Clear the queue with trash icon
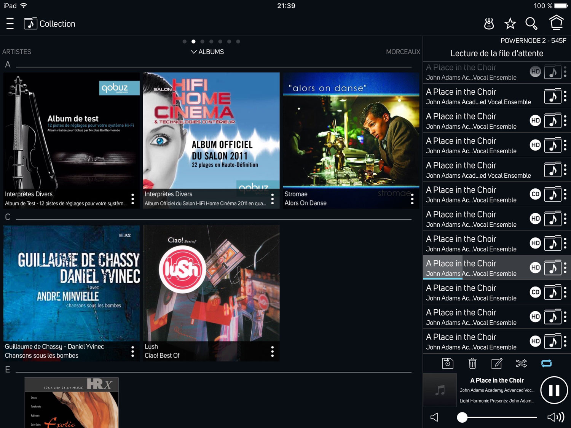571x428 pixels. pos(472,363)
